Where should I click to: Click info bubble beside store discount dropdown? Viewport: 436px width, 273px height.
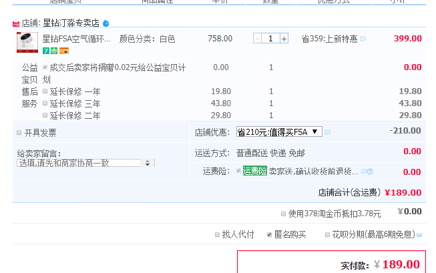(x=328, y=132)
